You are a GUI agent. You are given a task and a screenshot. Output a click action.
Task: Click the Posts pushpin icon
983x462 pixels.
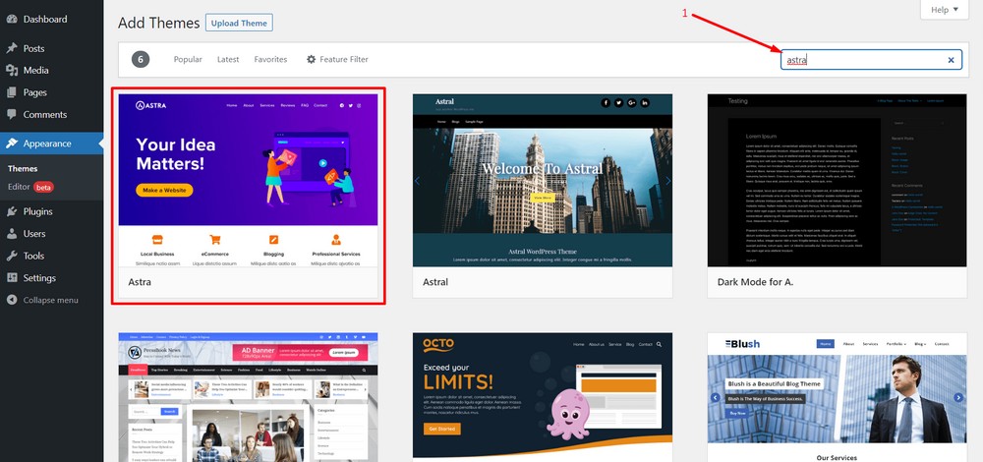pyautogui.click(x=12, y=48)
